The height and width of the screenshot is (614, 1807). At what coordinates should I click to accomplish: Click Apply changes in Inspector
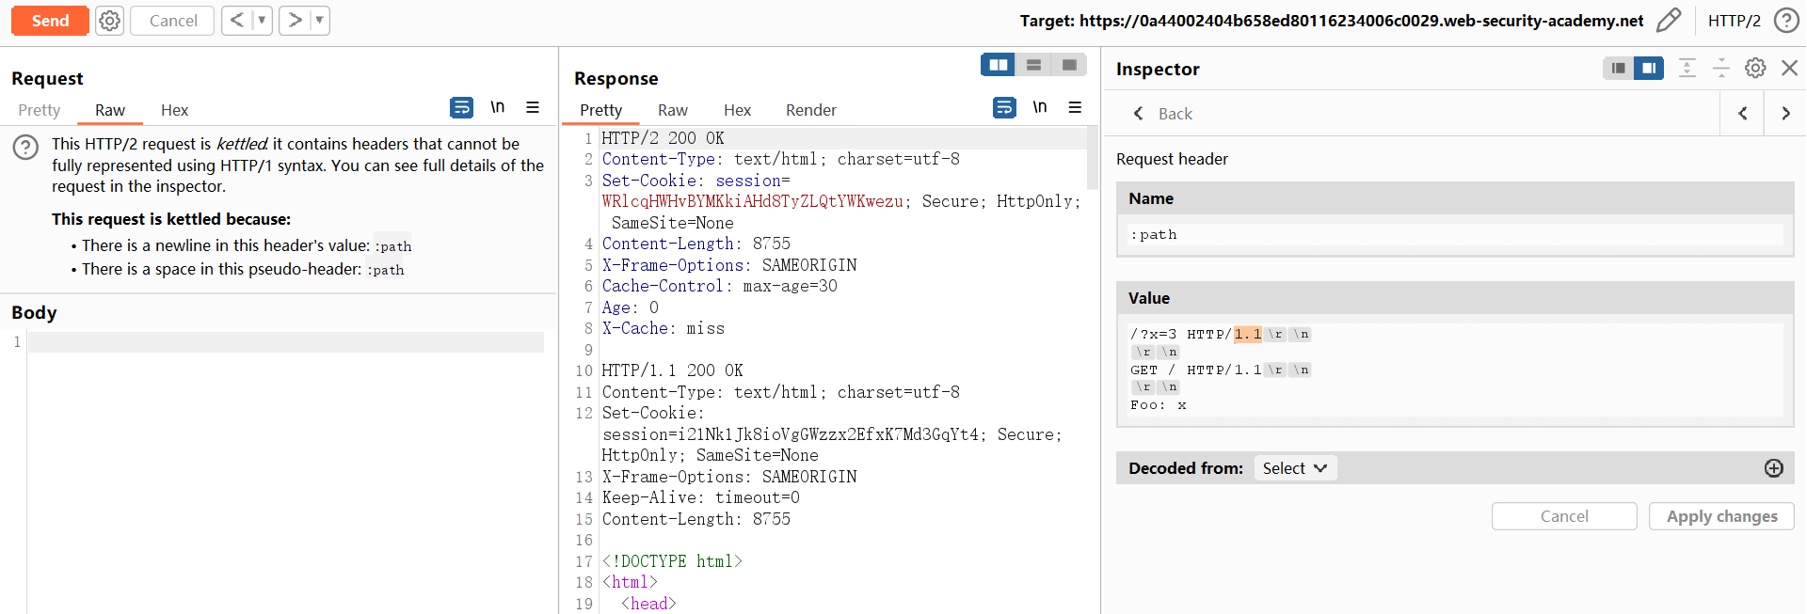click(x=1721, y=516)
